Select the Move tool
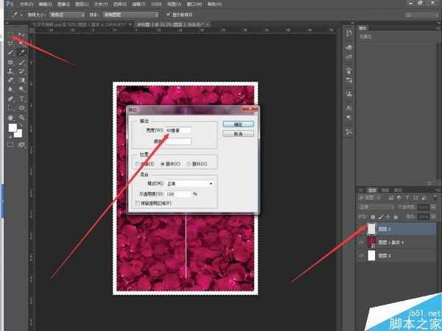442x331 pixels. point(21,35)
